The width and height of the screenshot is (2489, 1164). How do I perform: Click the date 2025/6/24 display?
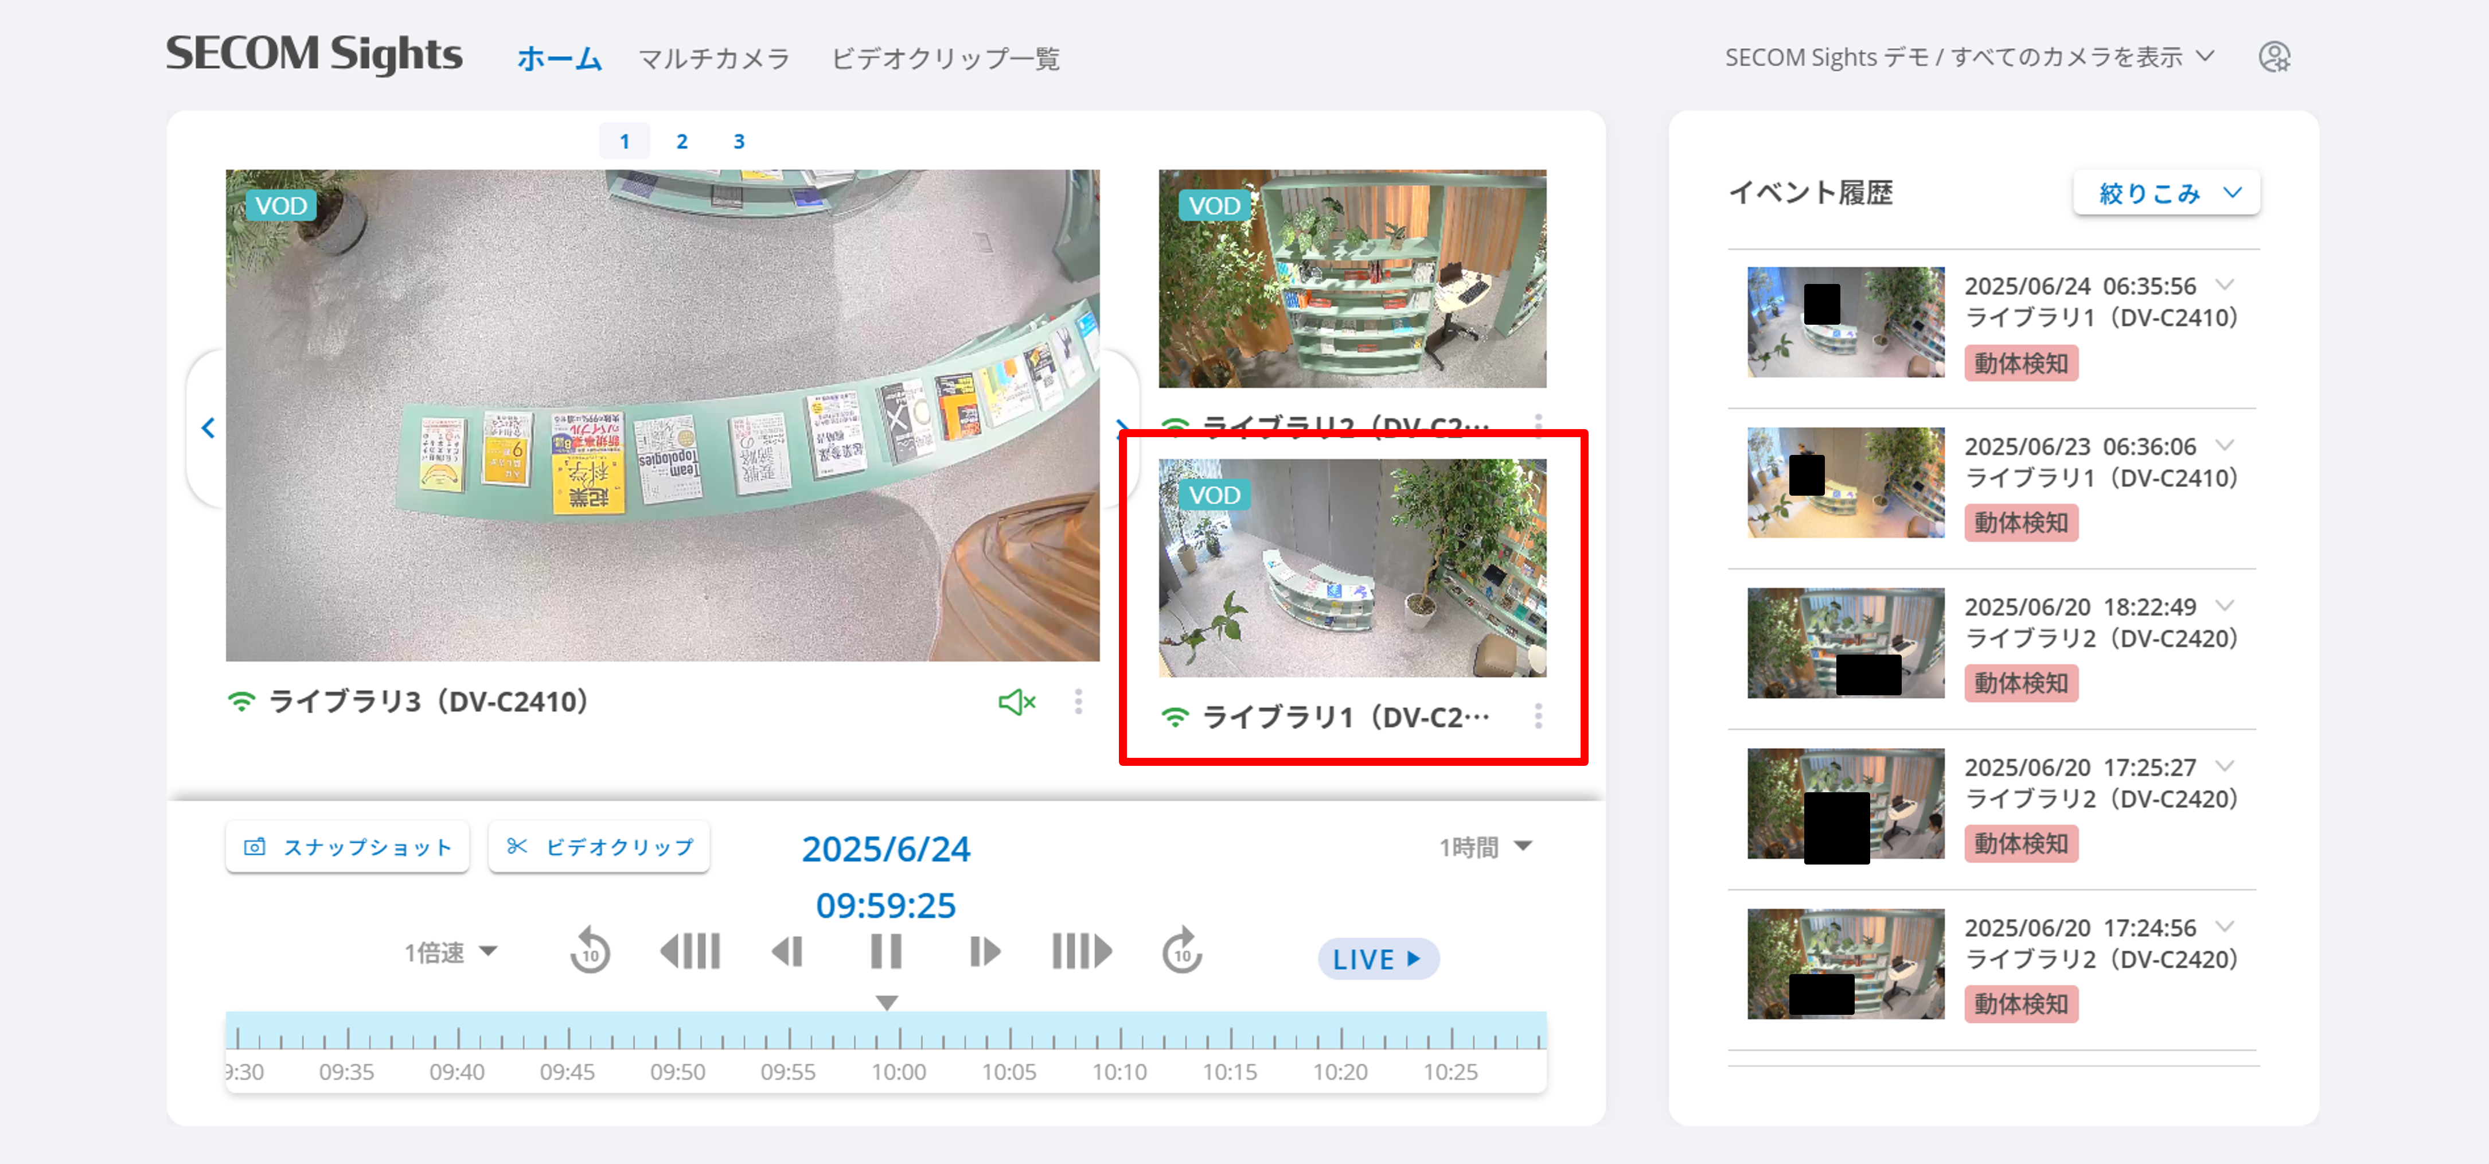coord(886,849)
